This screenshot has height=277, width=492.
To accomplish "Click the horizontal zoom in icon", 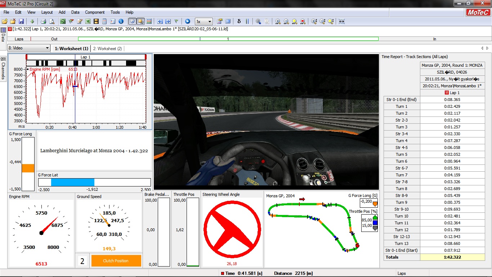I will click(x=278, y=21).
